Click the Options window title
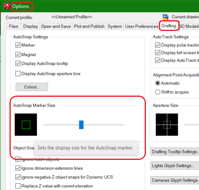The image size is (199, 190). click(21, 6)
